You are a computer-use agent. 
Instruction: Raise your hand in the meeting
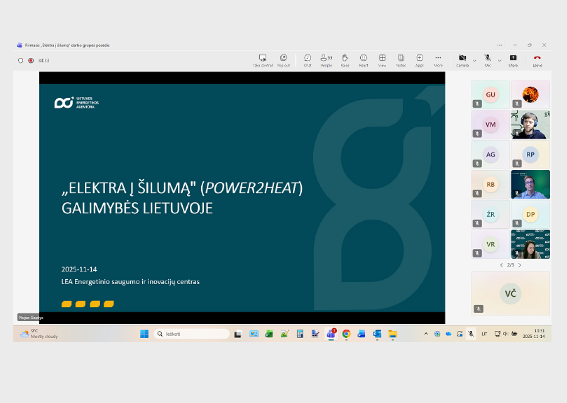pos(344,59)
